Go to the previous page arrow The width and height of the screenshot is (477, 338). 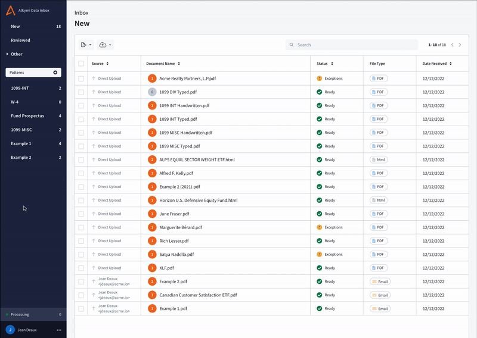453,45
